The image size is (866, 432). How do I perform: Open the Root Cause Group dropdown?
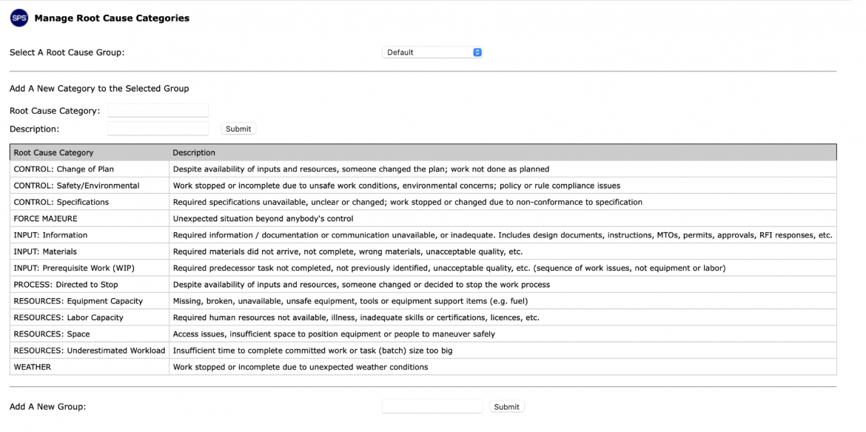pos(432,53)
